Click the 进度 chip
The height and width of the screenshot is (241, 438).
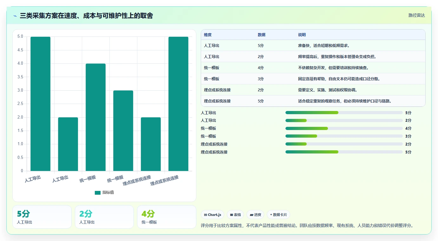[x=255, y=215]
